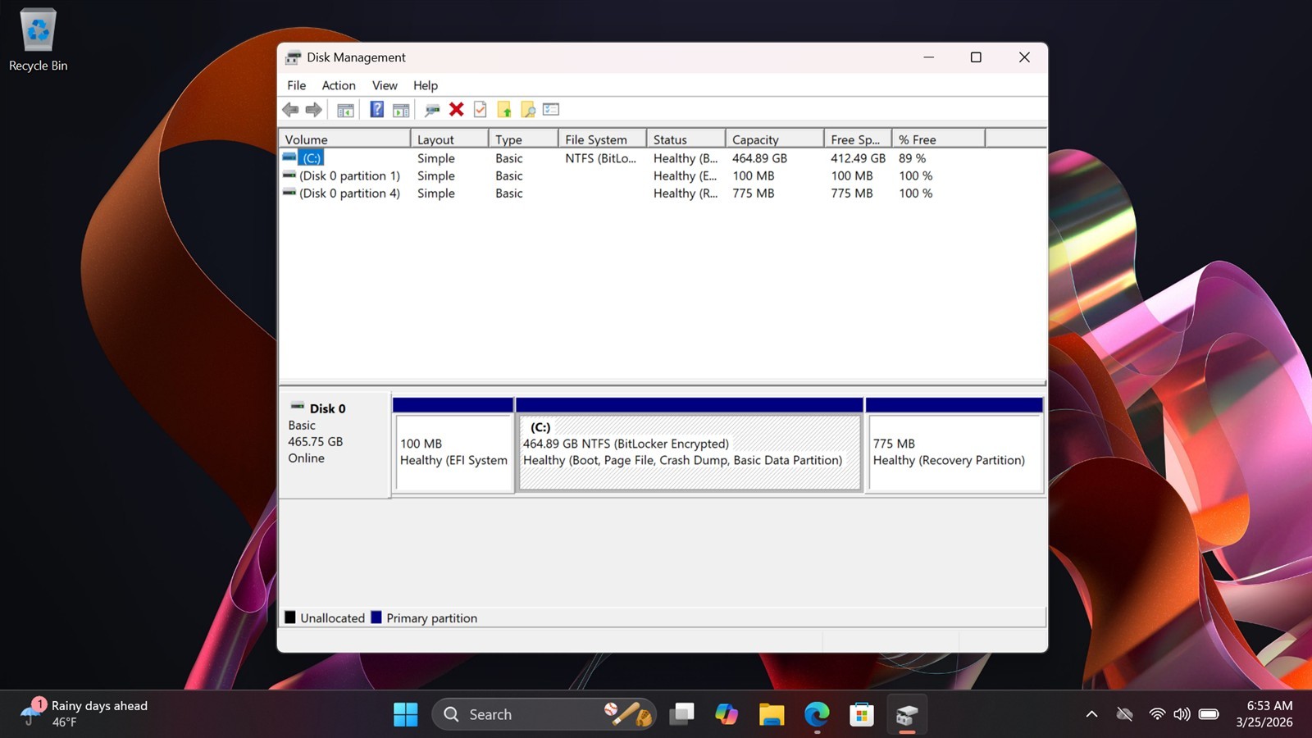Open Help via blue question mark icon
This screenshot has height=738, width=1312.
pos(376,109)
